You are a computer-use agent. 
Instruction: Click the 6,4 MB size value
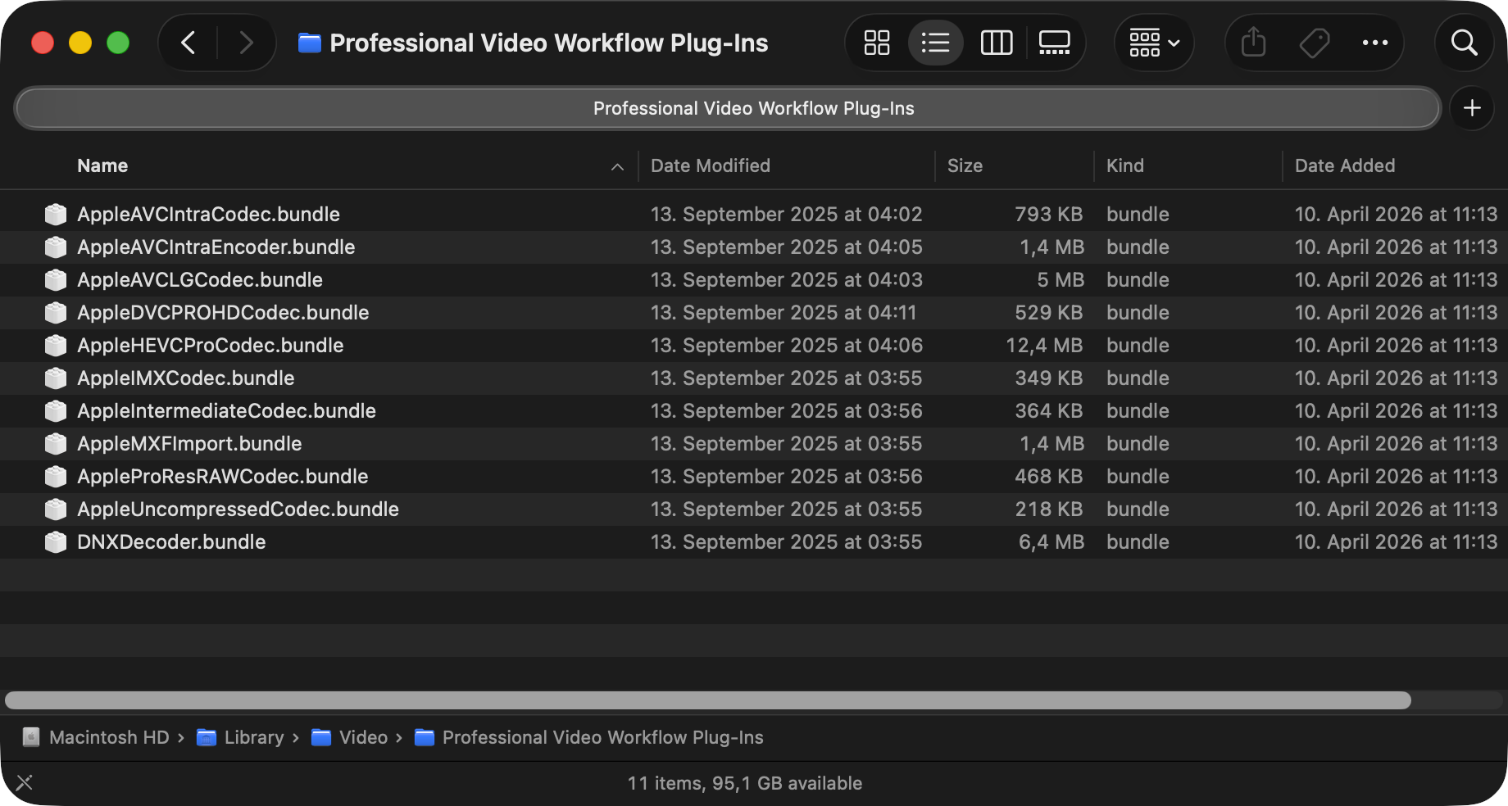pos(1052,542)
